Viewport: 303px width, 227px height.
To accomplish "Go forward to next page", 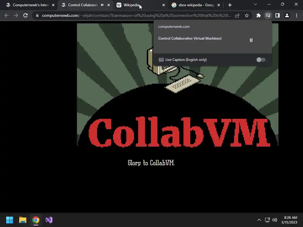I will [x=16, y=15].
